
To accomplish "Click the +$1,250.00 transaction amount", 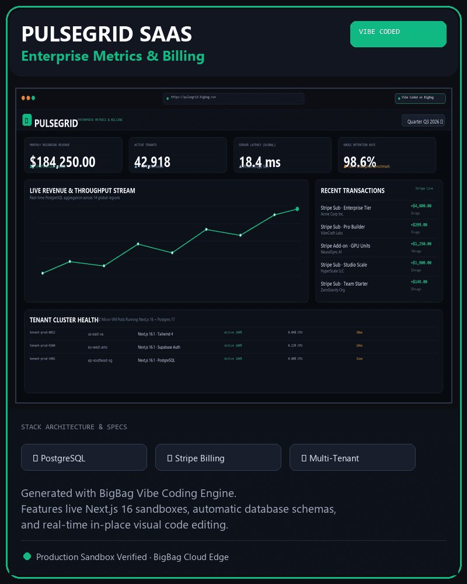I will click(x=421, y=244).
